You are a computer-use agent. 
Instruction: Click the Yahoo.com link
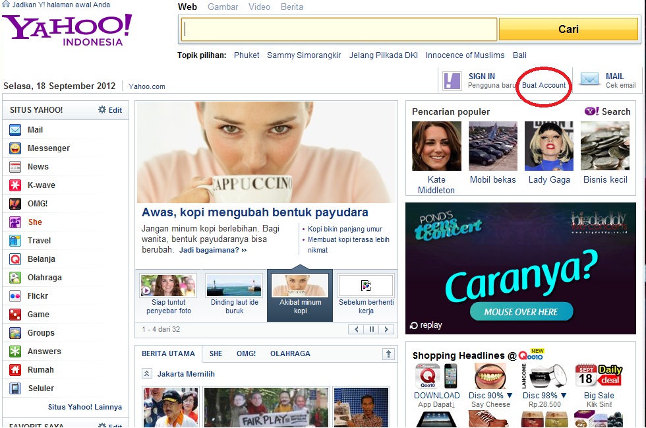(146, 86)
